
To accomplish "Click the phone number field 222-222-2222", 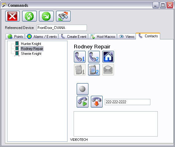I will click(128, 102).
